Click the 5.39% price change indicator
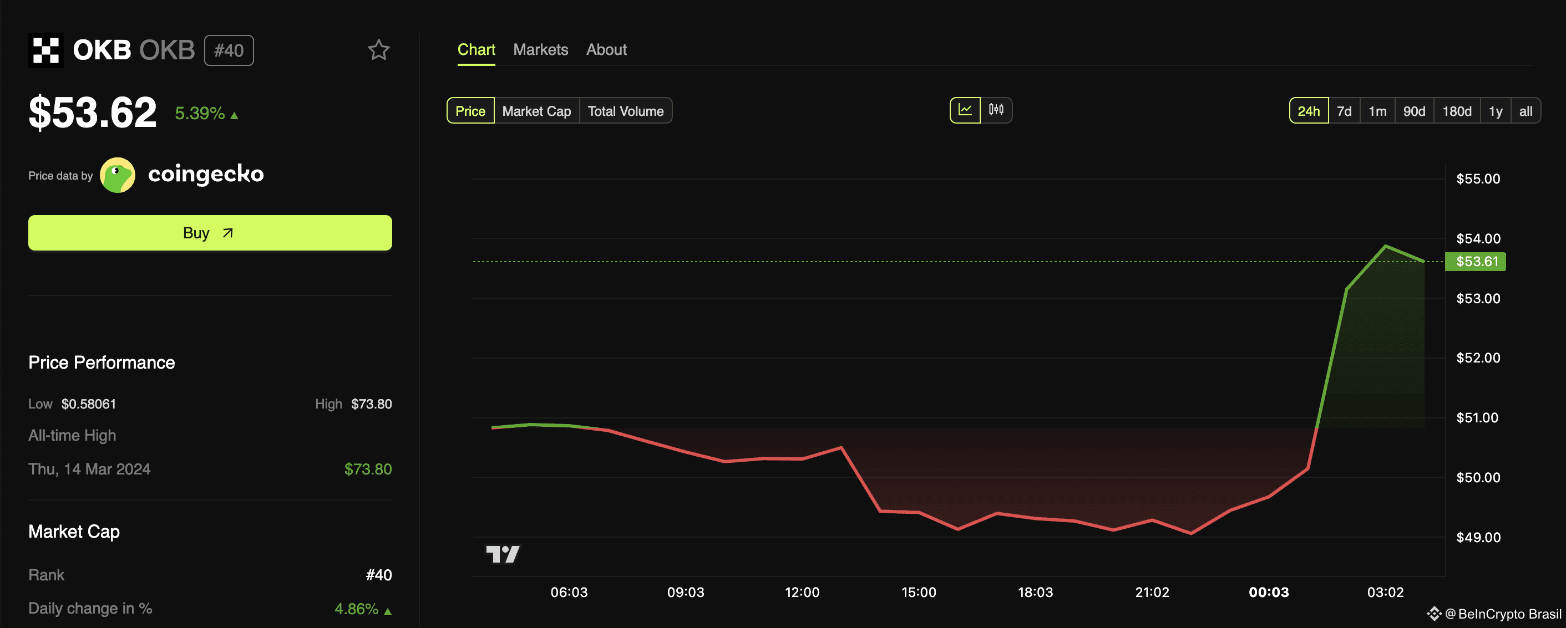 pyautogui.click(x=206, y=114)
